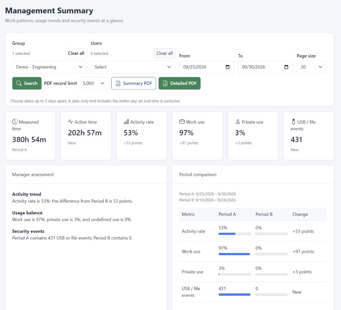Click the Security events heading
Screen dimensions: 341x310
pos(28,231)
